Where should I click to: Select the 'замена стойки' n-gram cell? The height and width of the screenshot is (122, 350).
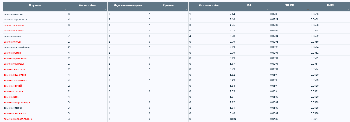point(35,108)
